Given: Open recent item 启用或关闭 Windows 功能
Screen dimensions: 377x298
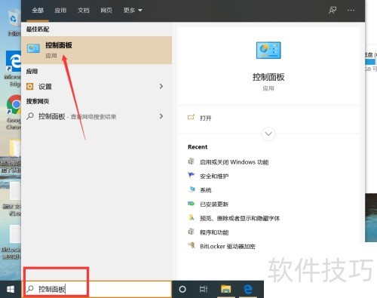Looking at the screenshot, I should (x=234, y=162).
